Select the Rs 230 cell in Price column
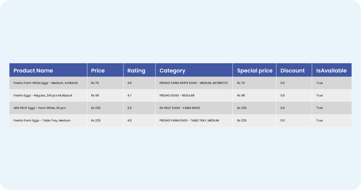The height and width of the screenshot is (190, 361). 96,108
